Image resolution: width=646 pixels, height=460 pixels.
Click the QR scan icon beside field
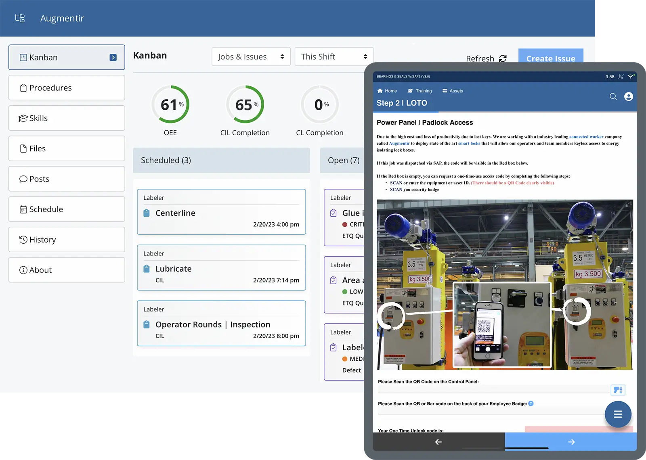pos(618,390)
